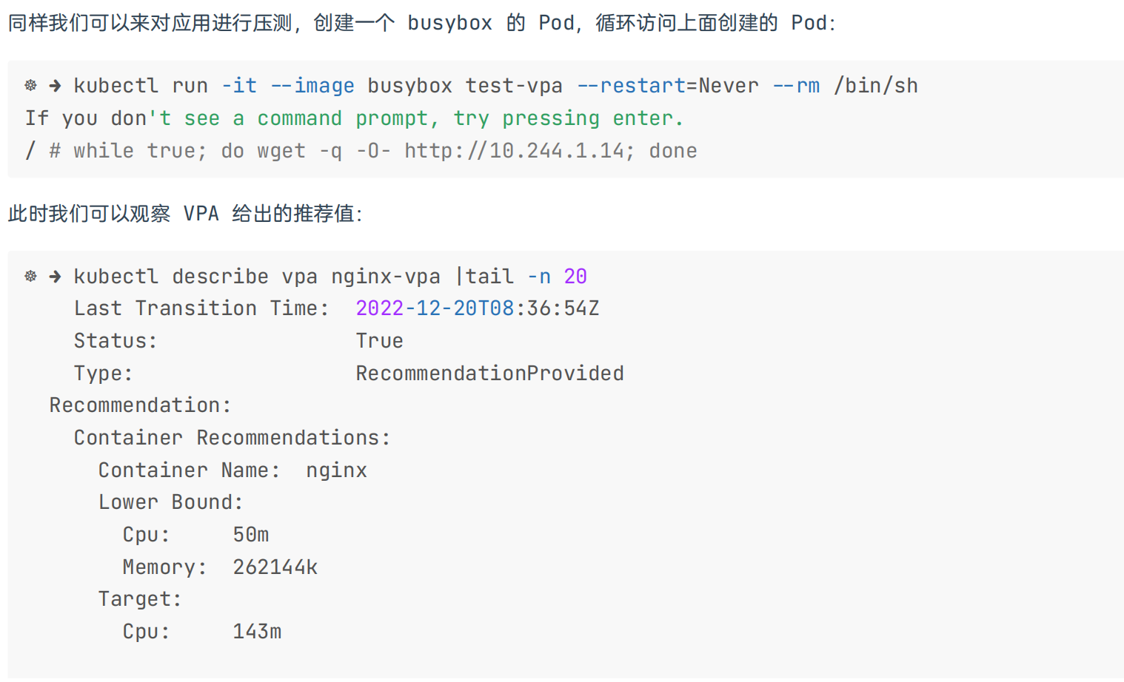Click the arrow icon before kubectl run
1124x682 pixels.
coord(55,86)
